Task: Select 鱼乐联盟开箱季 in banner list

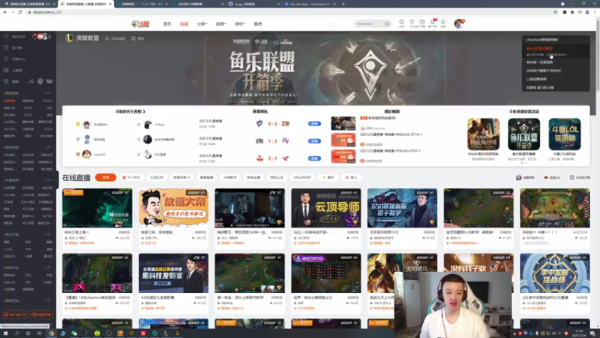Action: point(539,49)
